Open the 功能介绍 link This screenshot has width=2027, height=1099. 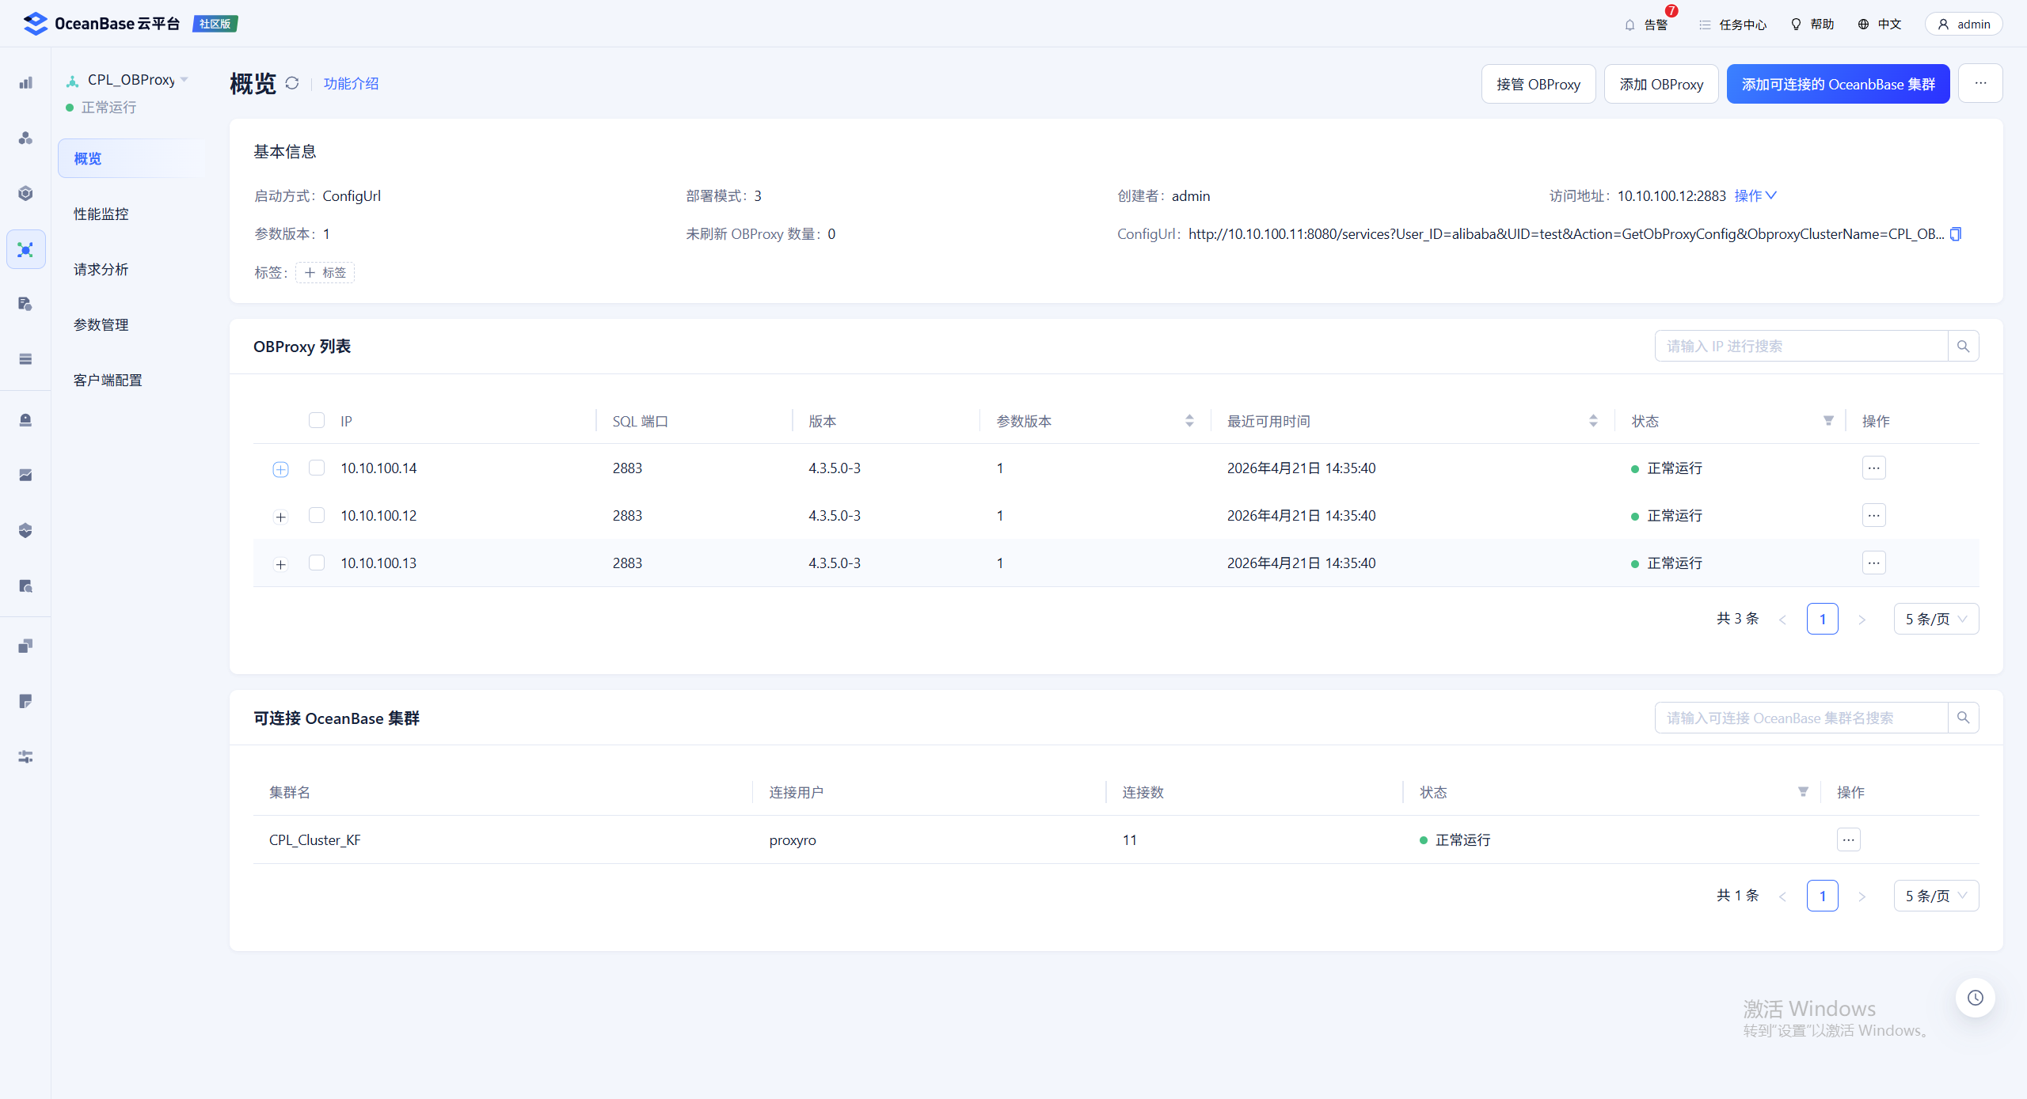pos(351,84)
